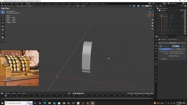Select the Select Box tool
187x105 pixels.
(x=3, y=12)
